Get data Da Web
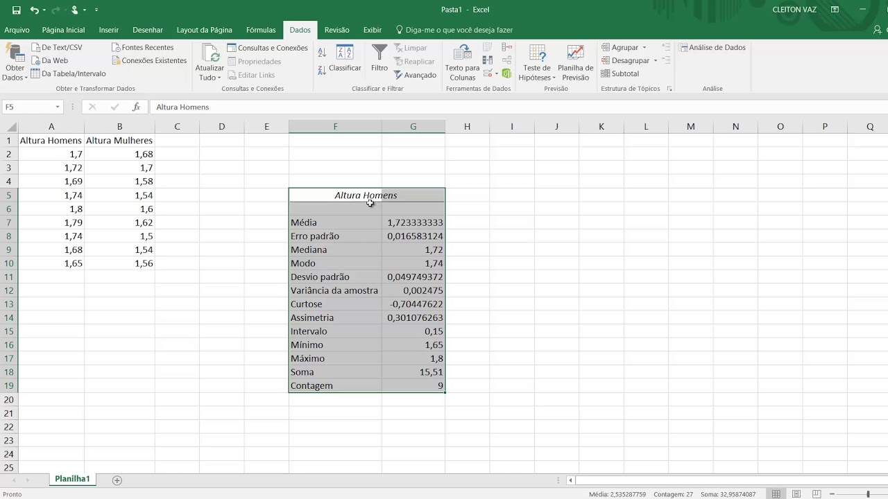 click(x=49, y=60)
